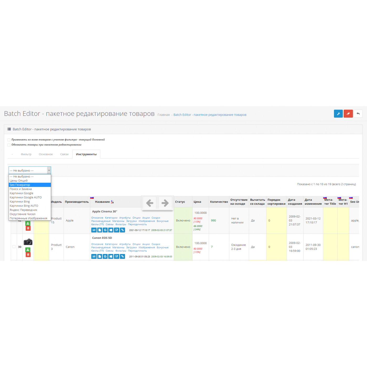Choose 'Яндекс Переводчик' in the tools dropdown

(x=23, y=210)
